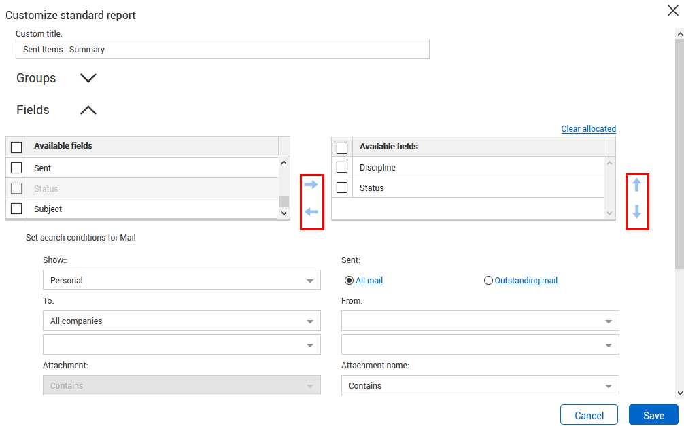This screenshot has height=426, width=684.
Task: Select the All mail radio button
Action: point(349,280)
